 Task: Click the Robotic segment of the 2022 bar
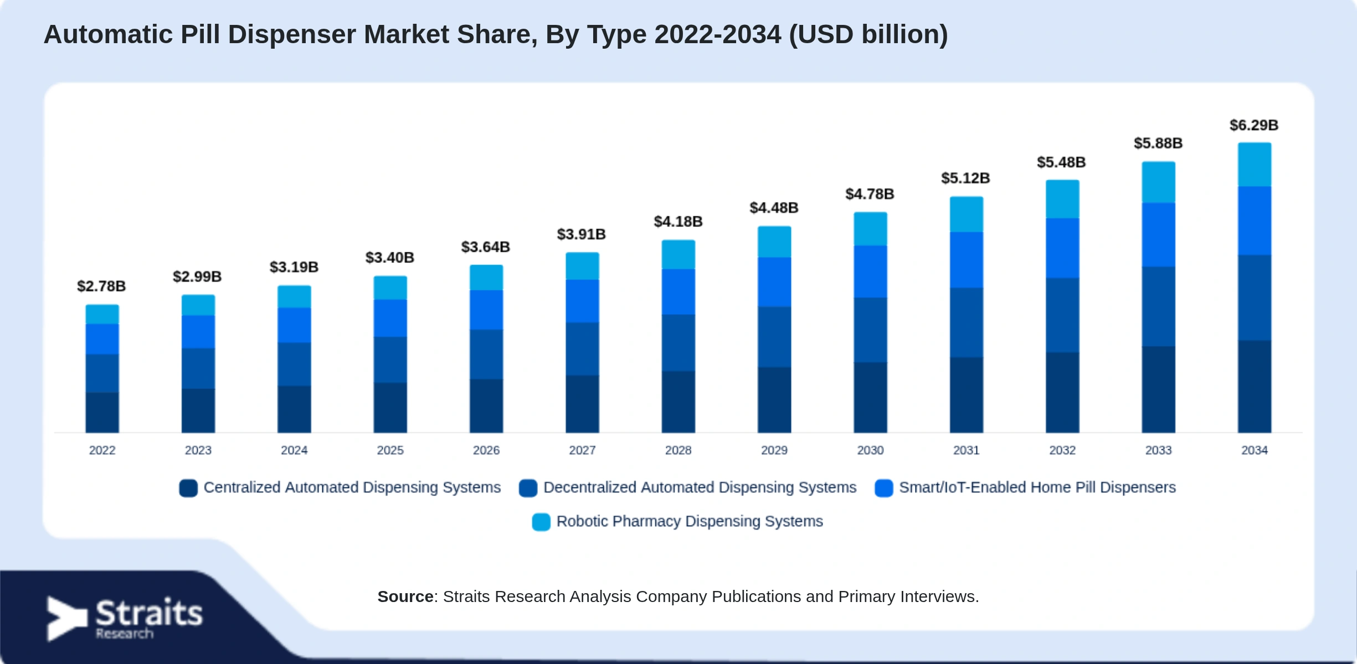[102, 314]
